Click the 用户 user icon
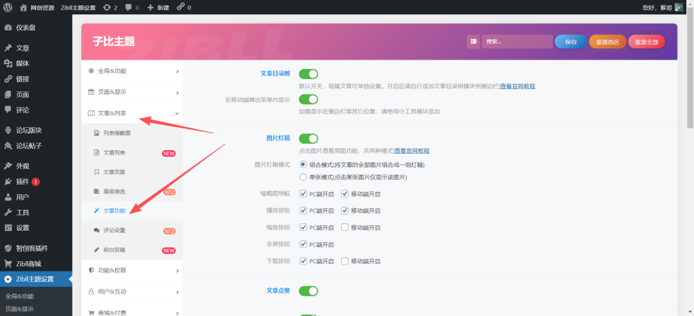The height and width of the screenshot is (316, 694). click(7, 197)
